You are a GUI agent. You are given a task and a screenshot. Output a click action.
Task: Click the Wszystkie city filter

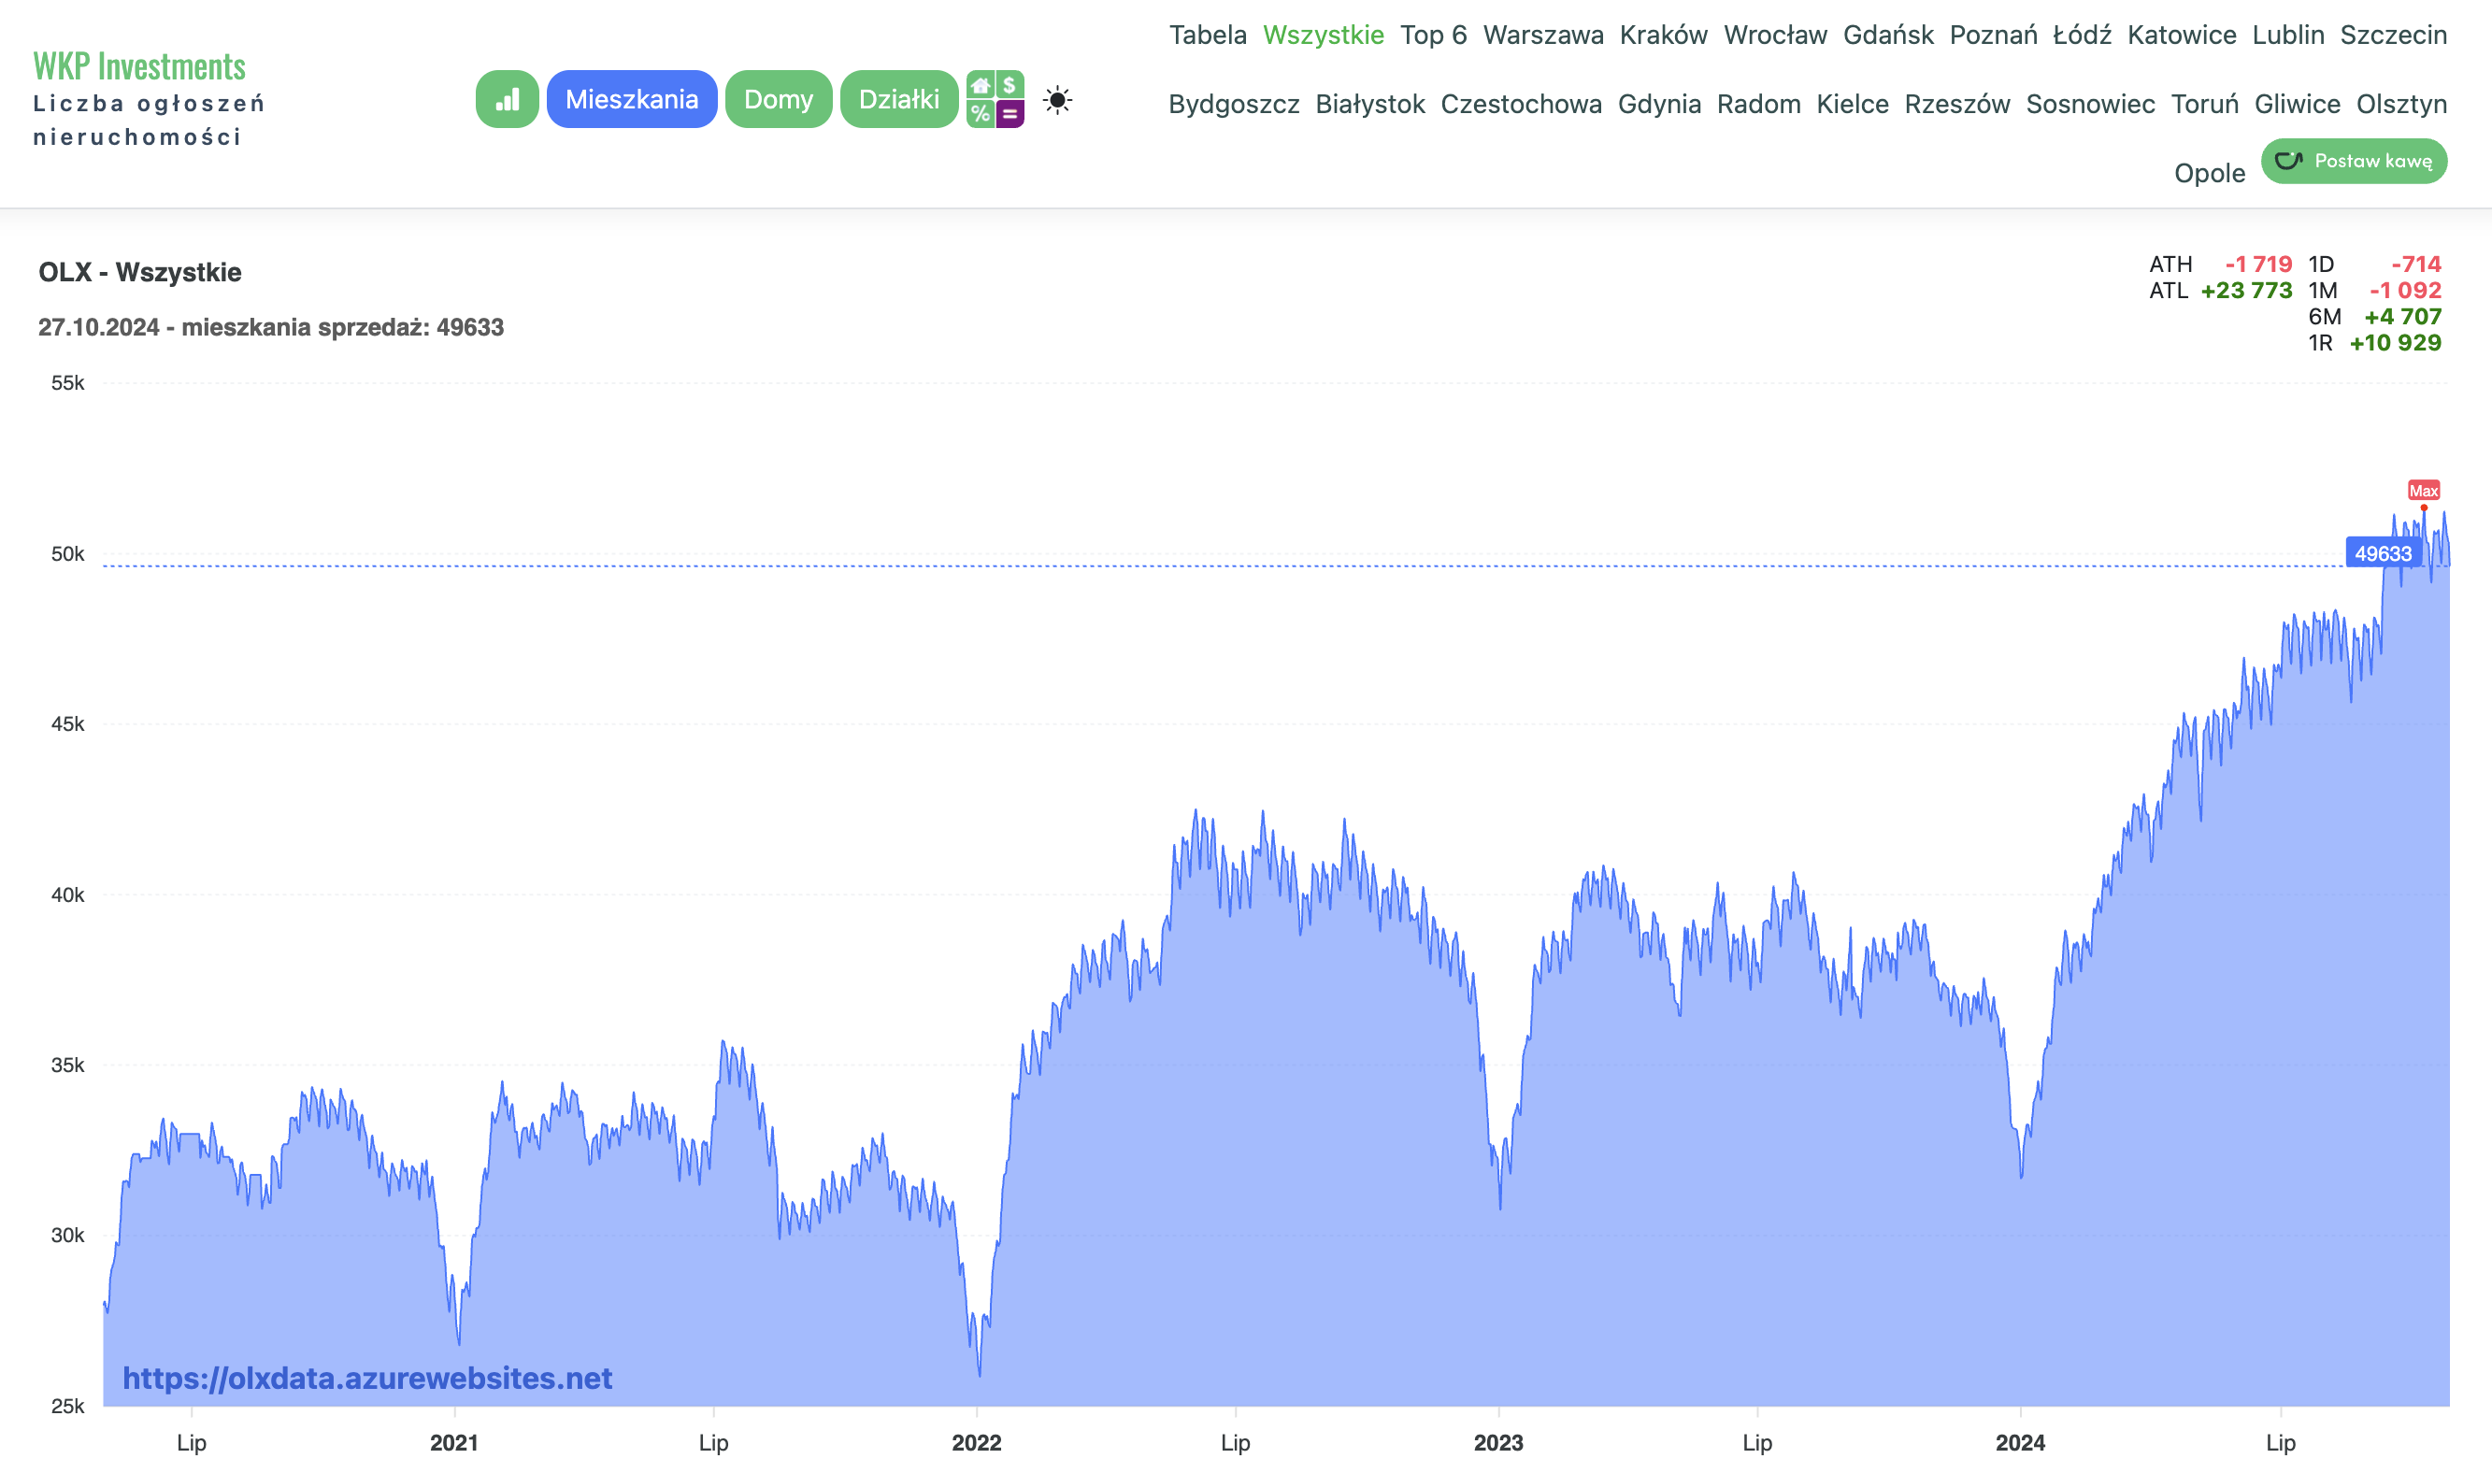(1323, 35)
